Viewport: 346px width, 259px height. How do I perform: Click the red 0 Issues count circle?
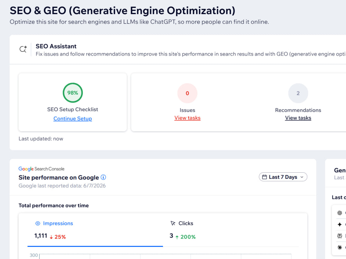(187, 93)
